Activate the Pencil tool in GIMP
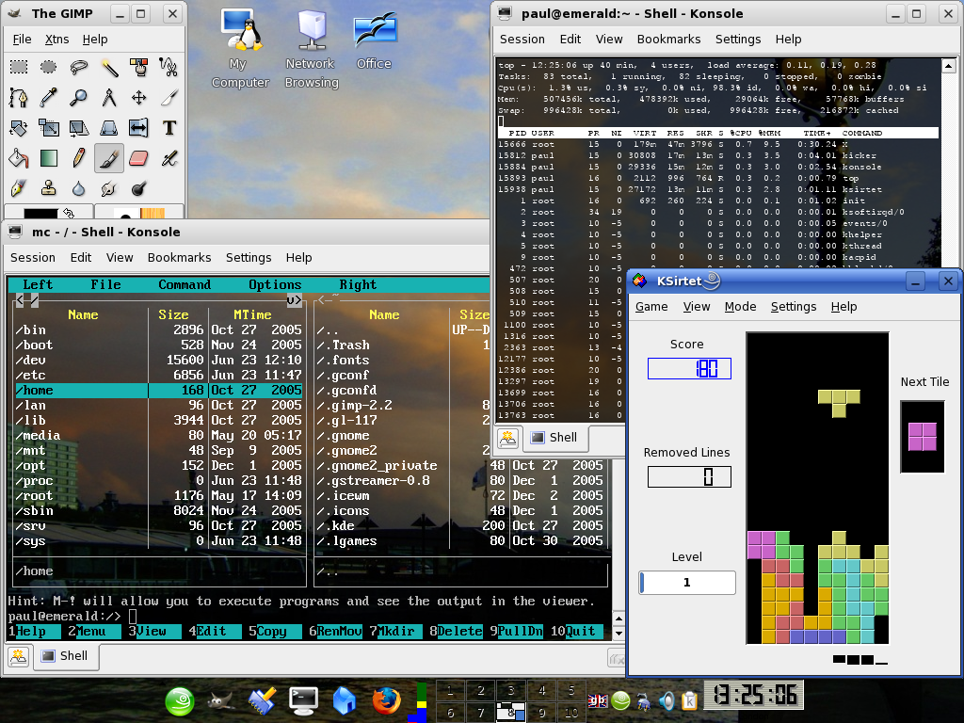This screenshot has height=723, width=964. [x=79, y=158]
